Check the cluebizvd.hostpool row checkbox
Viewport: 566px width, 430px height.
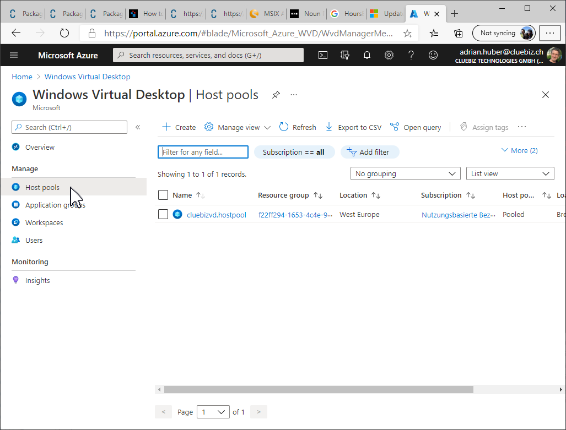tap(163, 214)
